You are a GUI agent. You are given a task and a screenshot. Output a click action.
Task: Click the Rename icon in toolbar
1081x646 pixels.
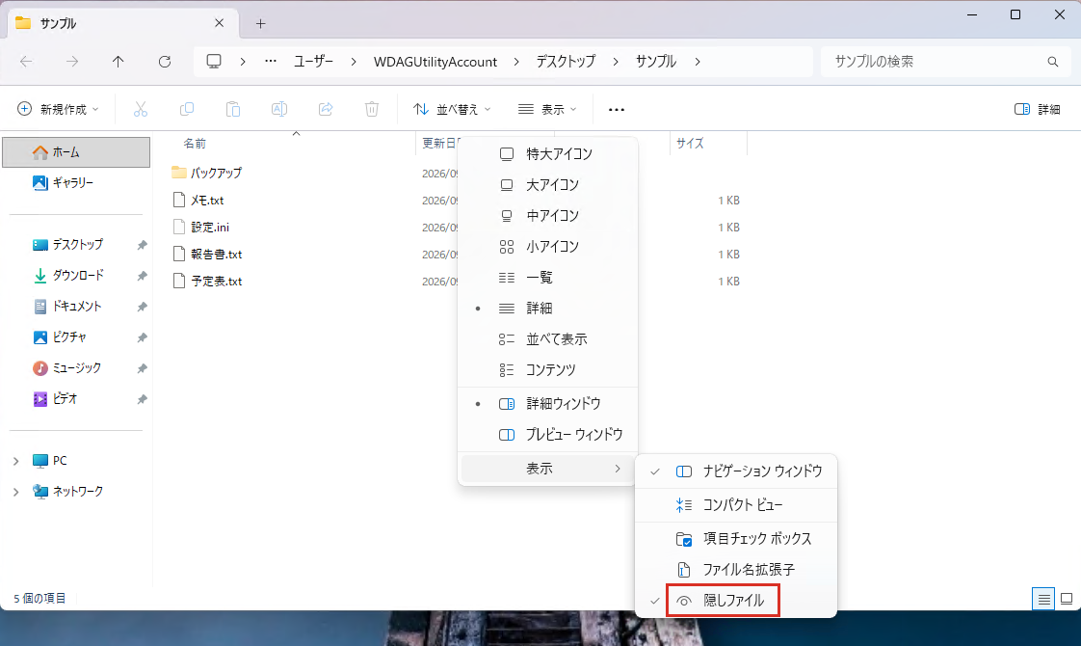point(279,109)
